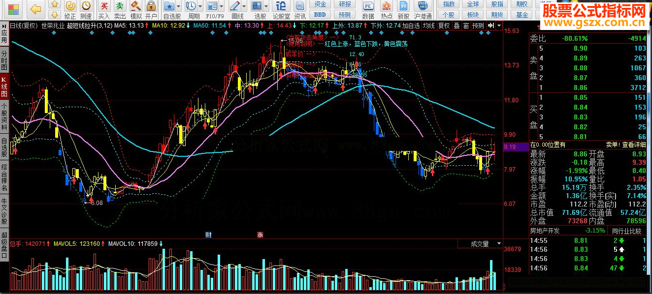Click the 指数 index button
The image size is (652, 294).
[x=448, y=4]
